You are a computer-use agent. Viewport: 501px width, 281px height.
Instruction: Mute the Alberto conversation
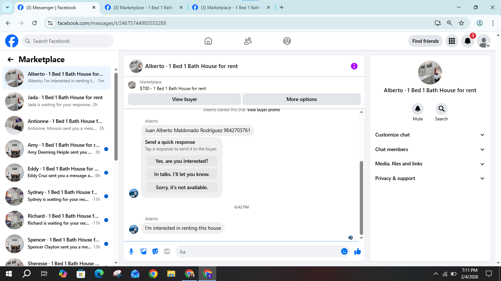(x=418, y=109)
